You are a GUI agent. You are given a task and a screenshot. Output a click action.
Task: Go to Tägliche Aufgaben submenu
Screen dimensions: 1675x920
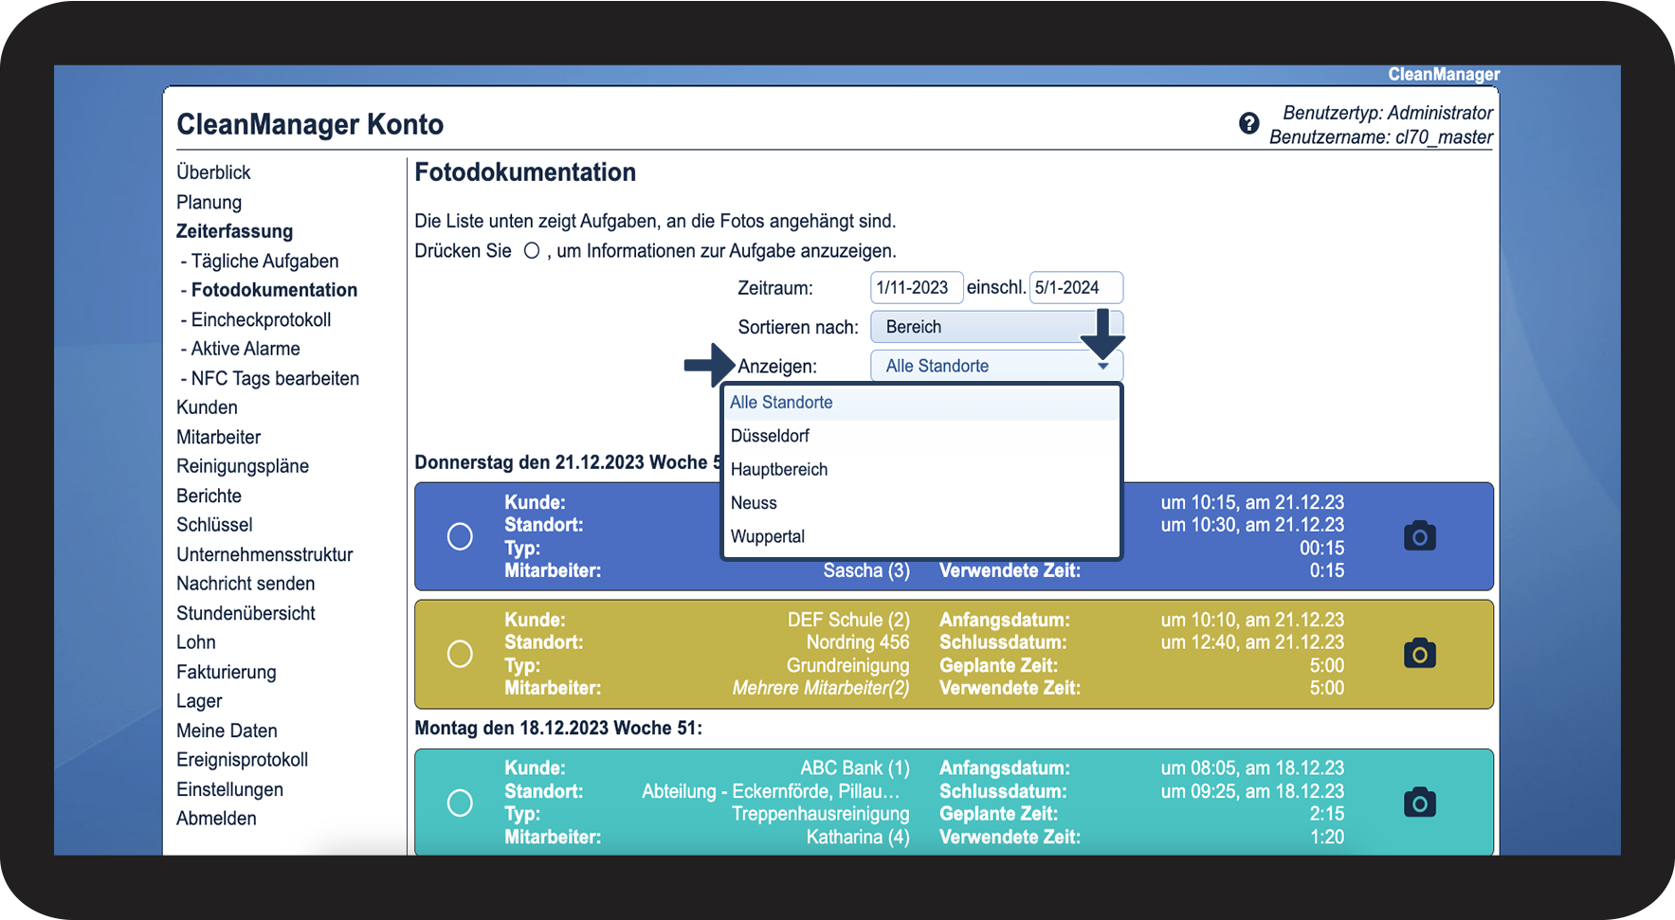pos(264,261)
